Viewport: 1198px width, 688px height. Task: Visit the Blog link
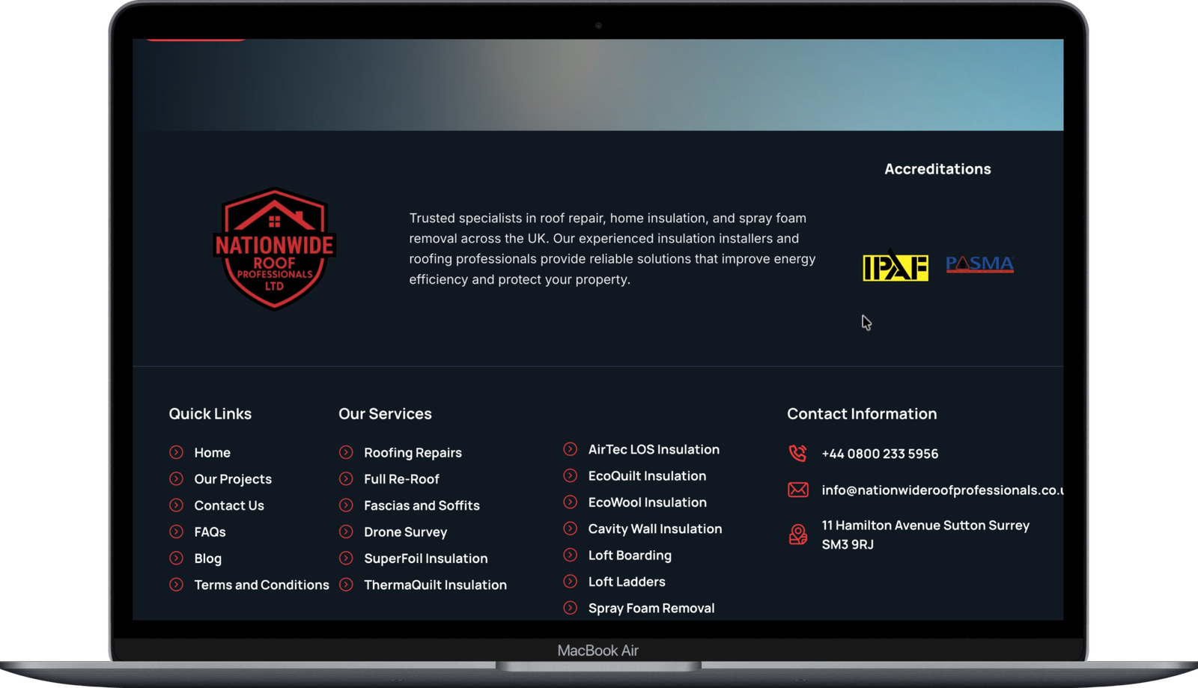coord(207,558)
